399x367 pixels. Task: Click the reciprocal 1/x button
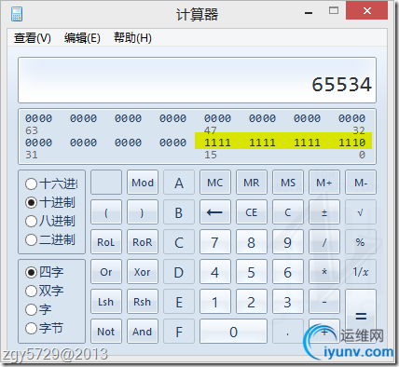(x=361, y=272)
